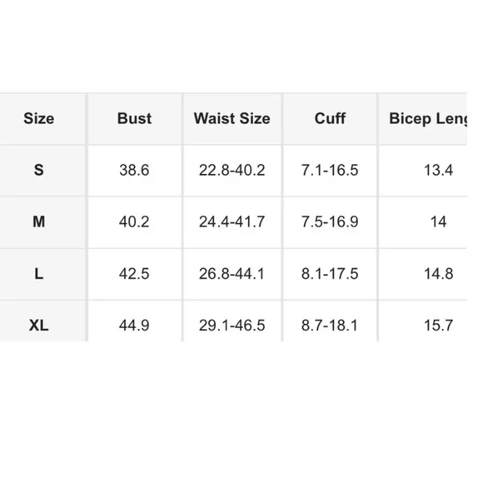Click cuff range 7.5-16.9
This screenshot has height=483, width=483.
tap(330, 222)
